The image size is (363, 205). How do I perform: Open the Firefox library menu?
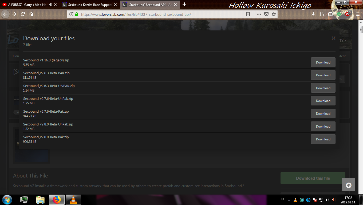tap(322, 14)
